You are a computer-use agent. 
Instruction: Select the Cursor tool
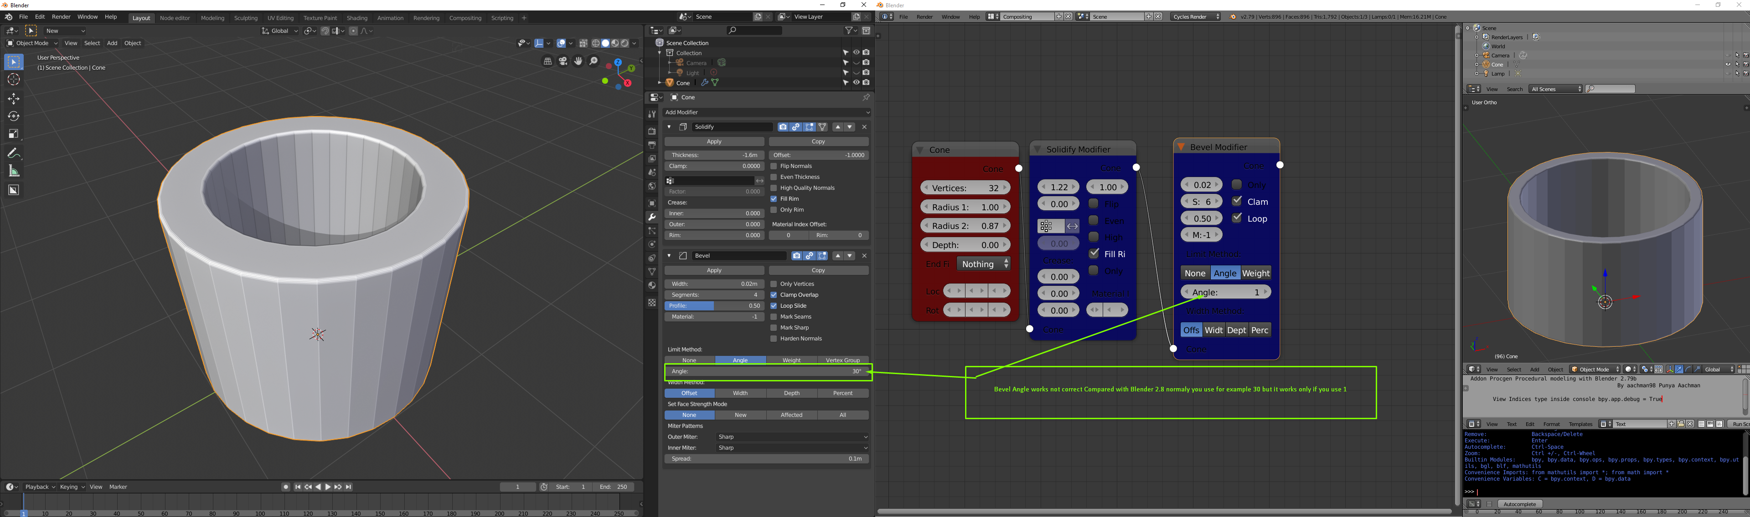tap(14, 79)
